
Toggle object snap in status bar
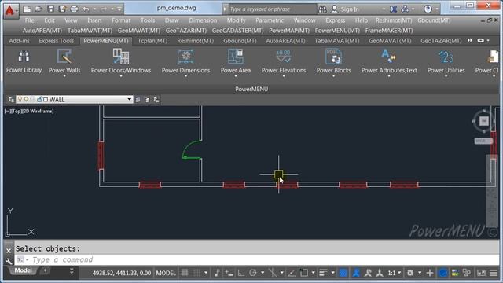tap(303, 273)
